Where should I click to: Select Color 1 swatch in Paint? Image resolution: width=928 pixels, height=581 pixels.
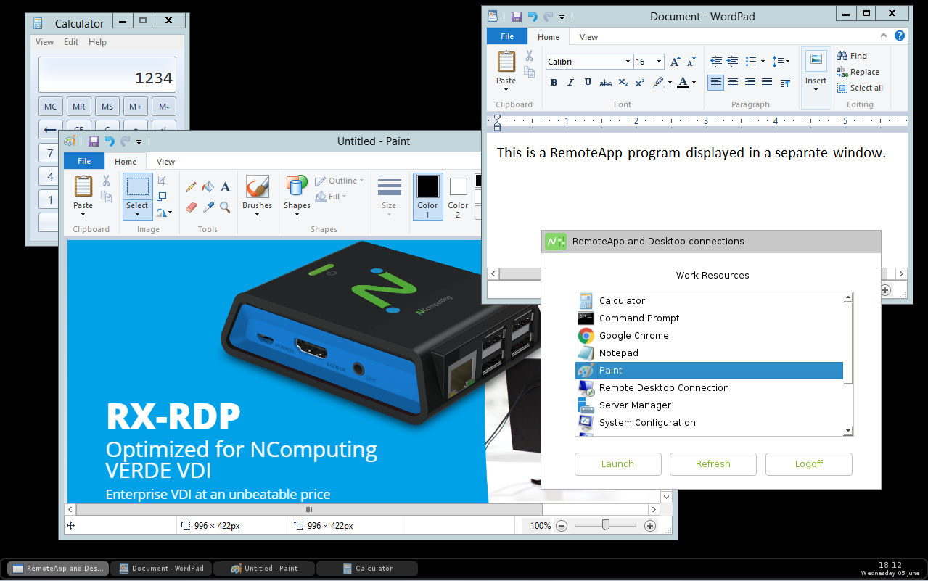427,196
